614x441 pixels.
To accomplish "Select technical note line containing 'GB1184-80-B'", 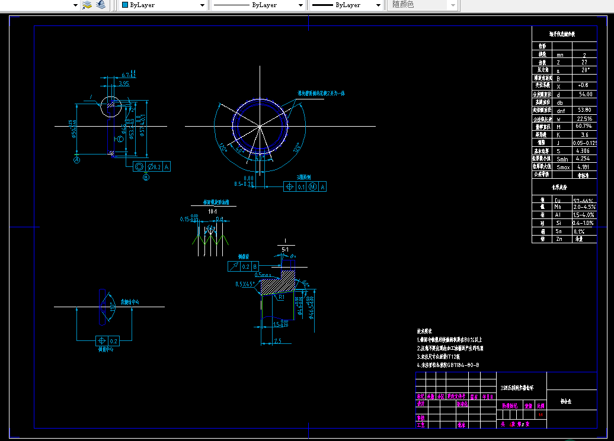I will point(448,365).
